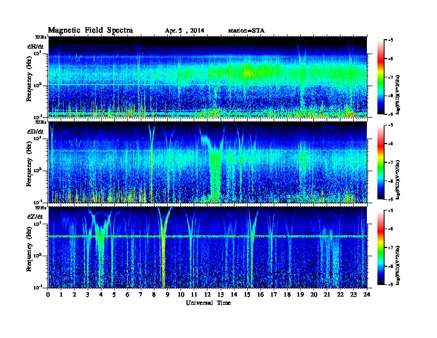
Task: Click the hour tick label "5"
Action: point(114,294)
